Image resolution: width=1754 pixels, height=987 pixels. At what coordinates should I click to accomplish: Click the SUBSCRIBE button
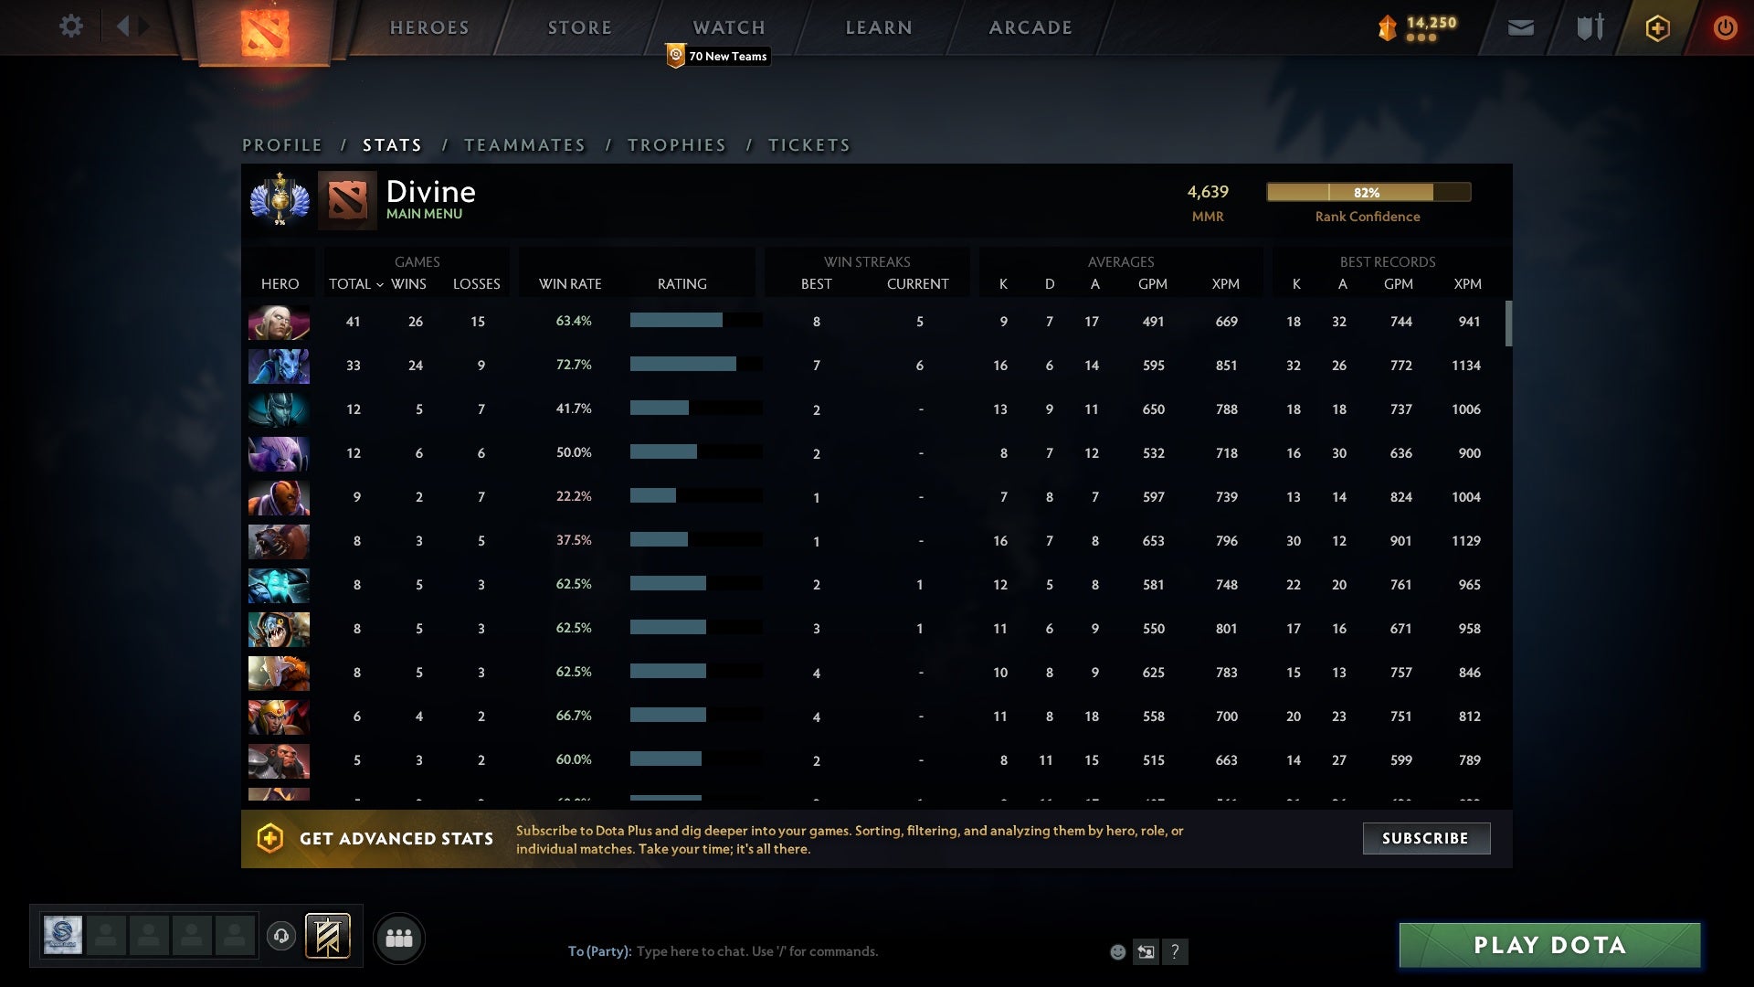[1425, 838]
